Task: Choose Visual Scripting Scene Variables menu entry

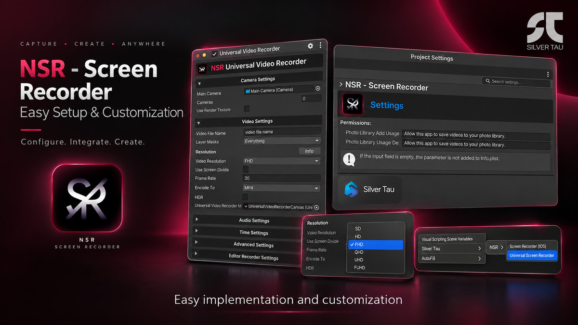Action: pyautogui.click(x=451, y=239)
